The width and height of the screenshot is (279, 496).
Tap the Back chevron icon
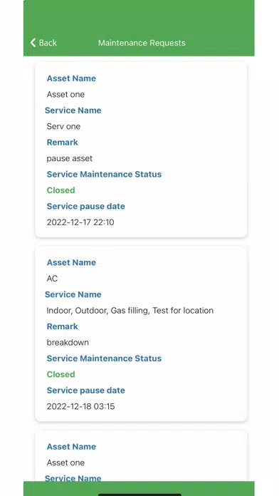[x=33, y=43]
